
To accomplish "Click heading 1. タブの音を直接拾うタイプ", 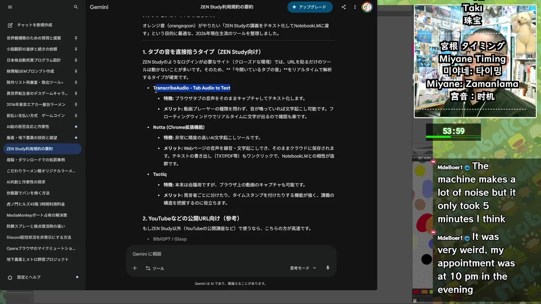I will 202,52.
